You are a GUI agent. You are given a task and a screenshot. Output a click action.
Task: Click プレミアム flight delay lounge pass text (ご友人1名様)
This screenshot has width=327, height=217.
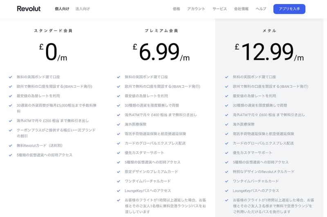pos(166,206)
